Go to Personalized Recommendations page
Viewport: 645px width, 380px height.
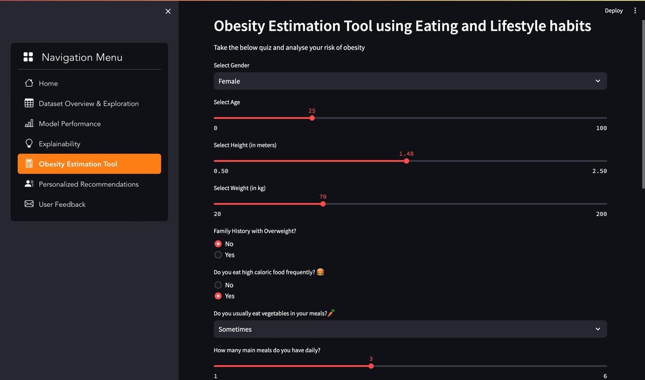point(89,184)
